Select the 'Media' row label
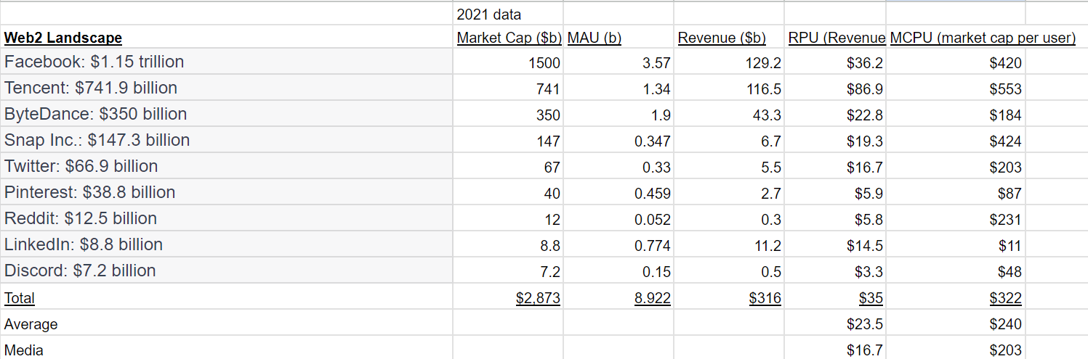The image size is (1088, 359). 24,350
